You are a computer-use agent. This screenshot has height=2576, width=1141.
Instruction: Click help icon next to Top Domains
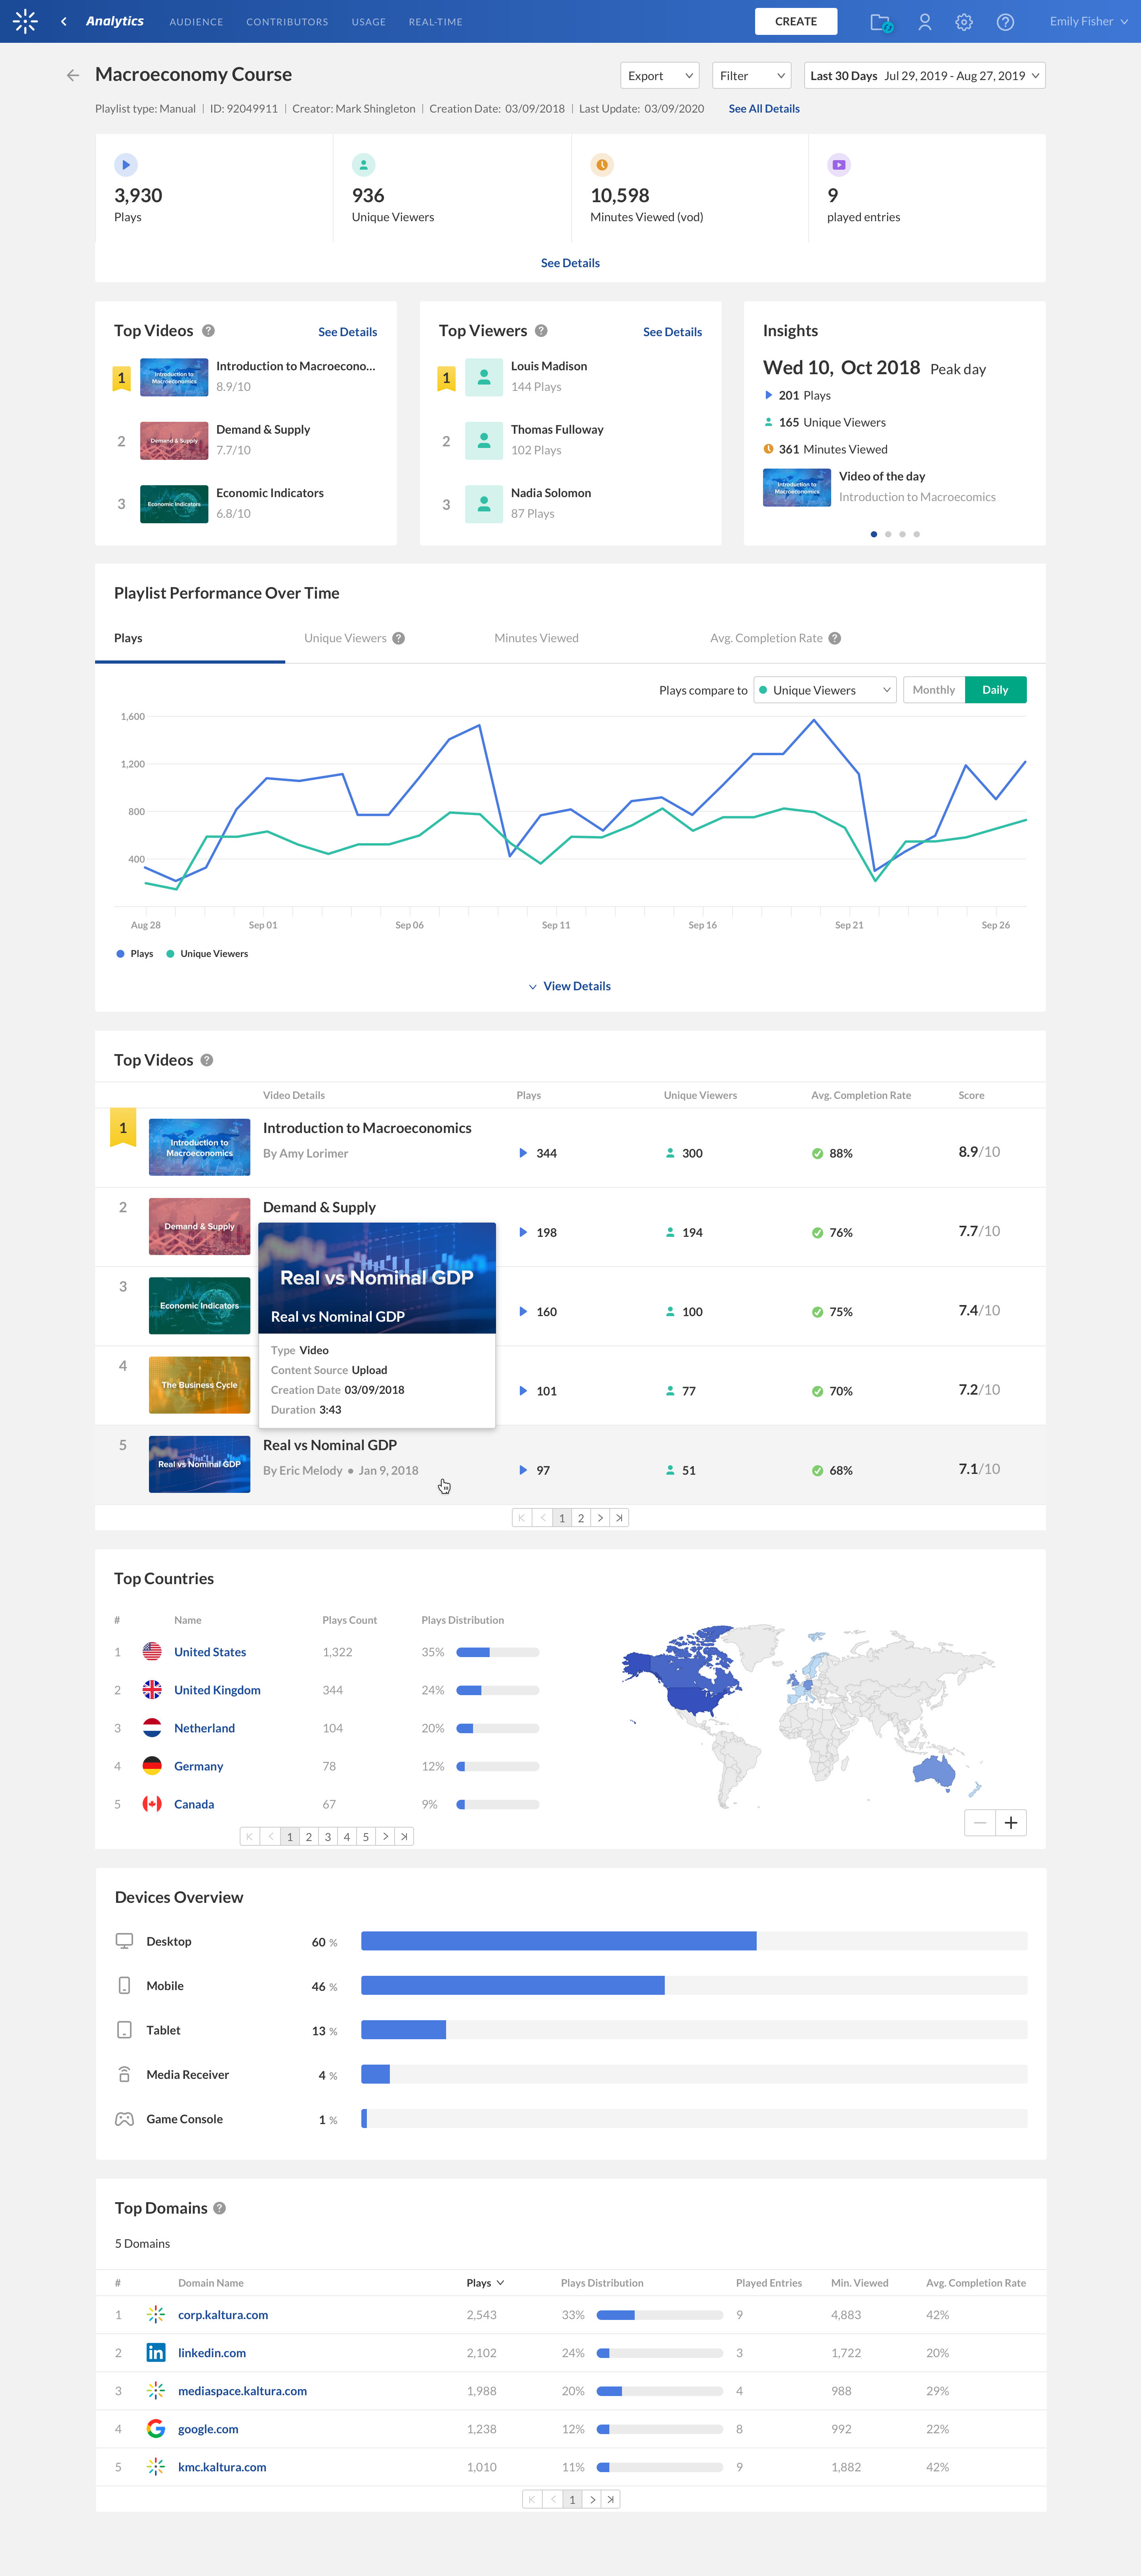(220, 2208)
